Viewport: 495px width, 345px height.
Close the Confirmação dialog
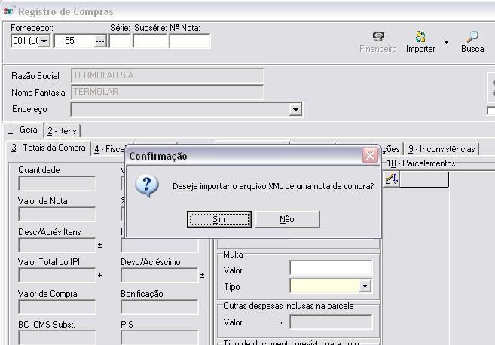click(x=370, y=156)
